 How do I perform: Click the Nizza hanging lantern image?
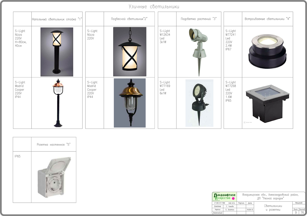coord(130,52)
